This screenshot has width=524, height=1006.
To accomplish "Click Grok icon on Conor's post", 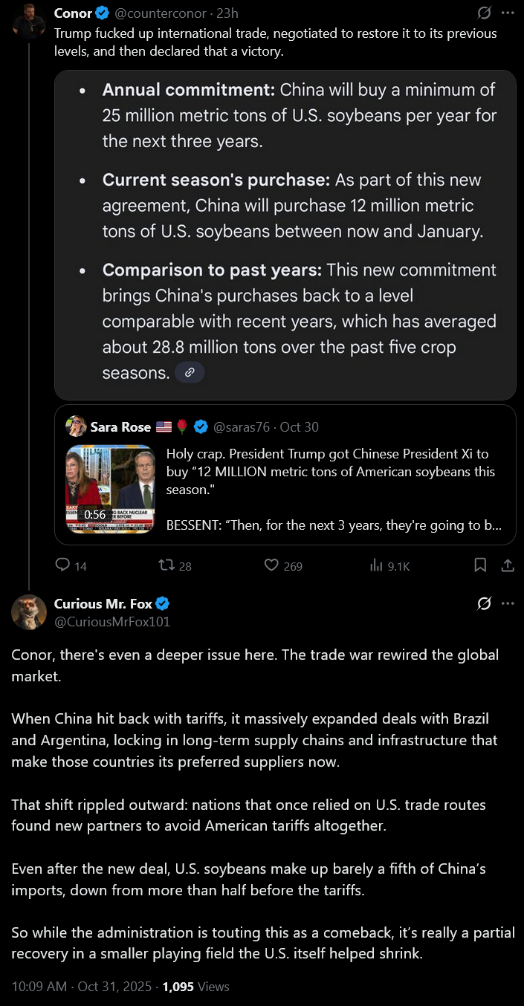I will coord(484,13).
